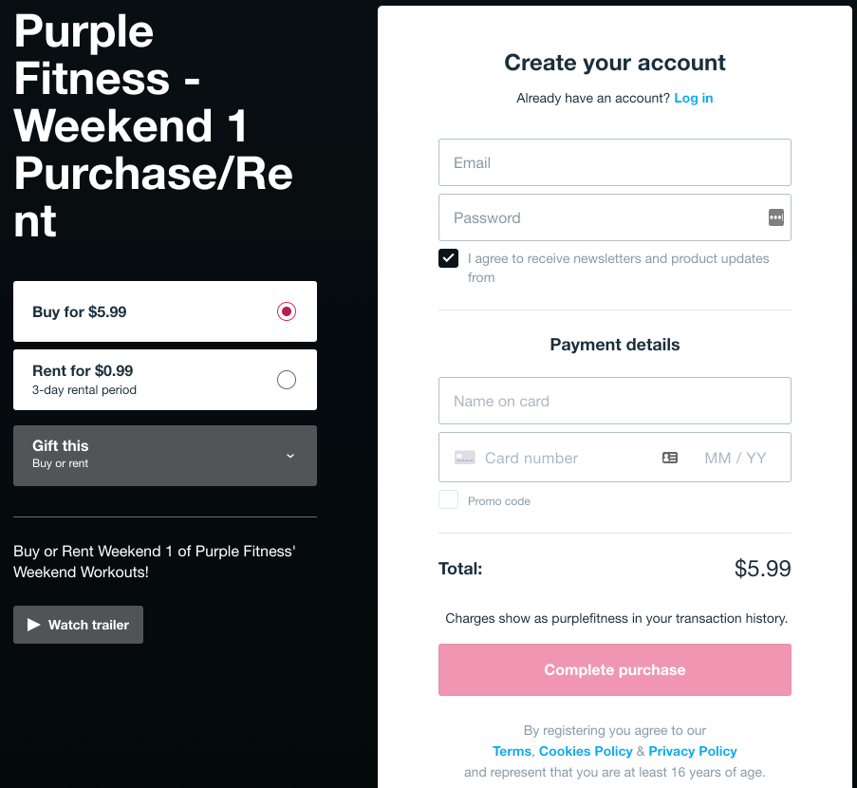Enable the Promo code checkbox
Image resolution: width=857 pixels, height=788 pixels.
[x=449, y=500]
